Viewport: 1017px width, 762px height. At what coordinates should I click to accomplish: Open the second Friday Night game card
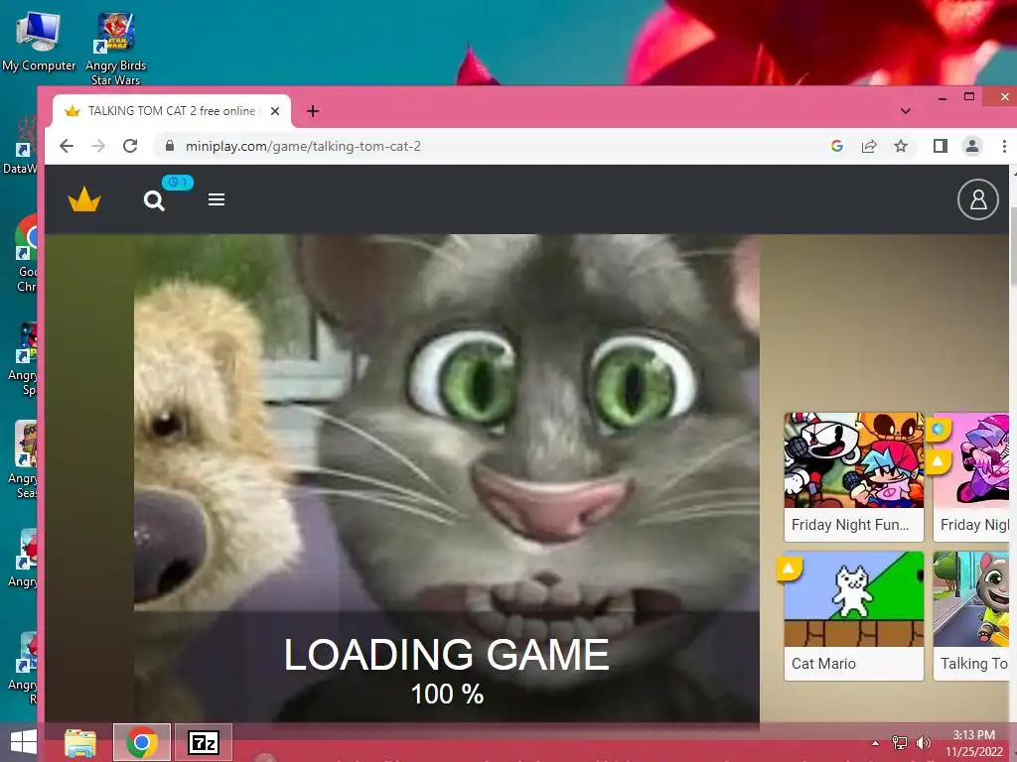[x=971, y=477]
